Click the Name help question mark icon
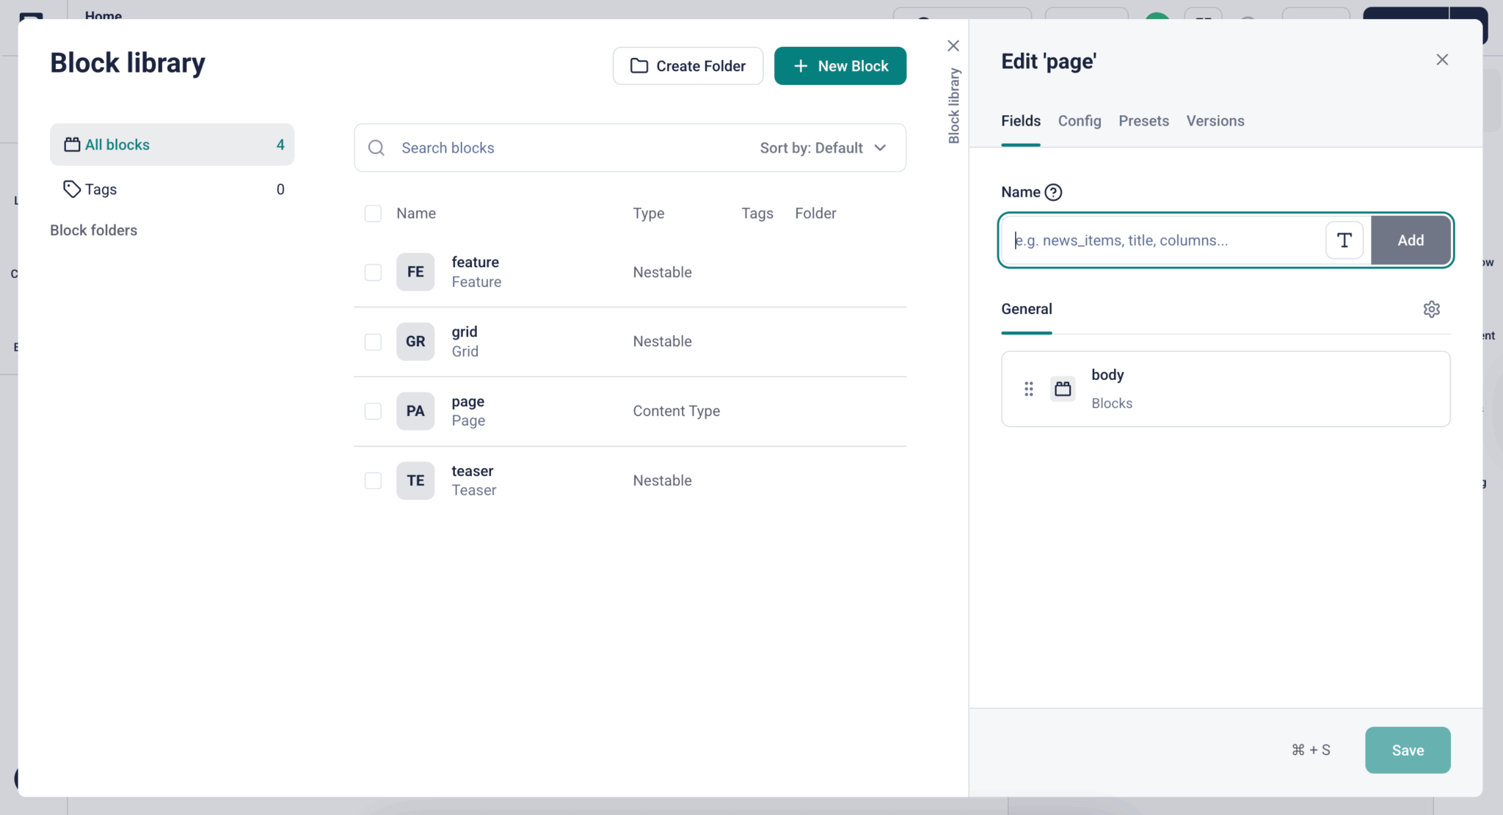The image size is (1503, 815). pos(1053,192)
